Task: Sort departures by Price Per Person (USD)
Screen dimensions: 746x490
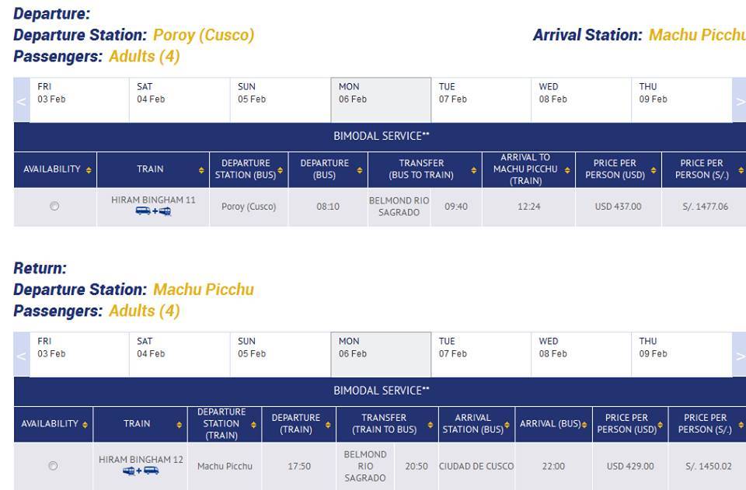Action: [x=654, y=169]
